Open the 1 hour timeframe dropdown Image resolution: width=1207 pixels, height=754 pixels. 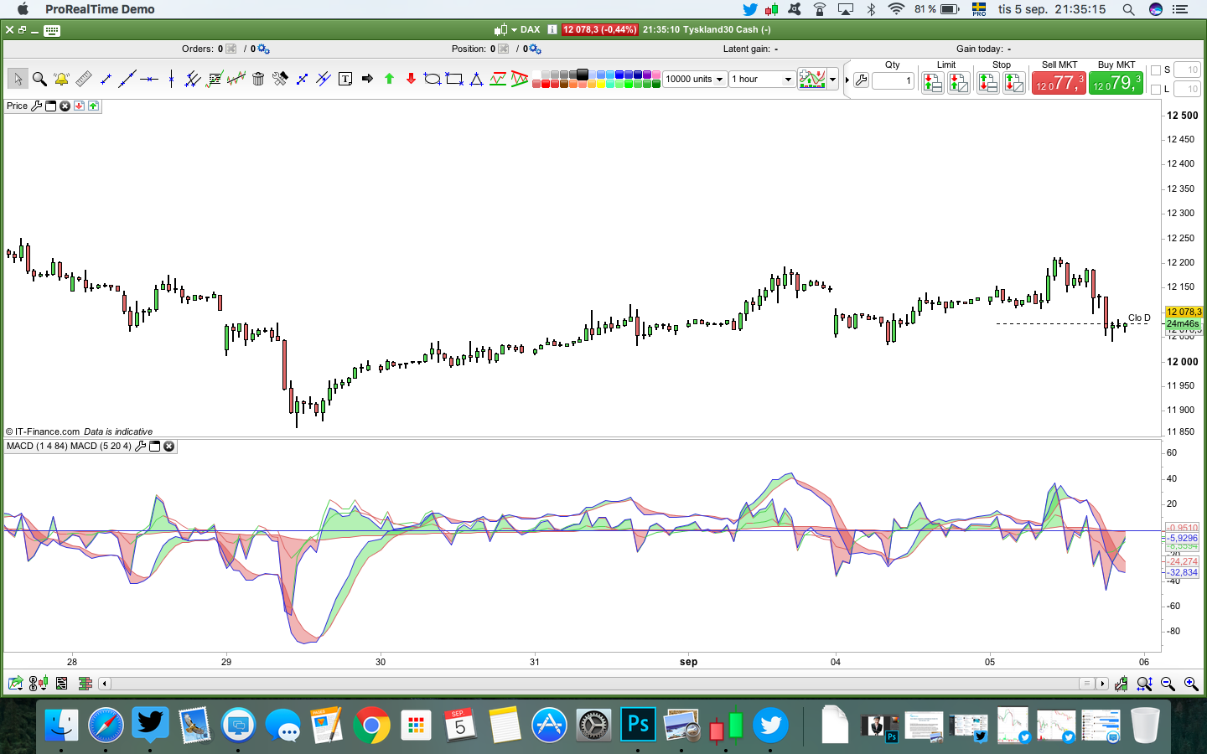pos(762,79)
